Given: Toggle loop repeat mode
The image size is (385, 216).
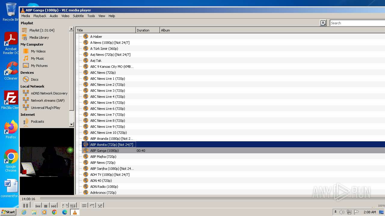Looking at the screenshot, I should click(x=92, y=206).
